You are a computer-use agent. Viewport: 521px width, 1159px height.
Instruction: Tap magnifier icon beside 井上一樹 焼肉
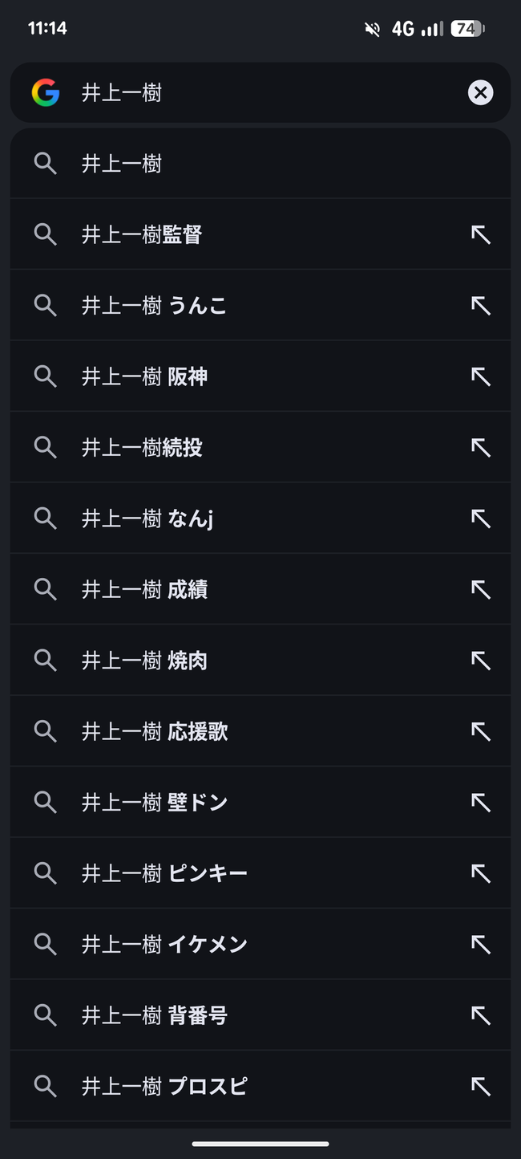point(46,661)
